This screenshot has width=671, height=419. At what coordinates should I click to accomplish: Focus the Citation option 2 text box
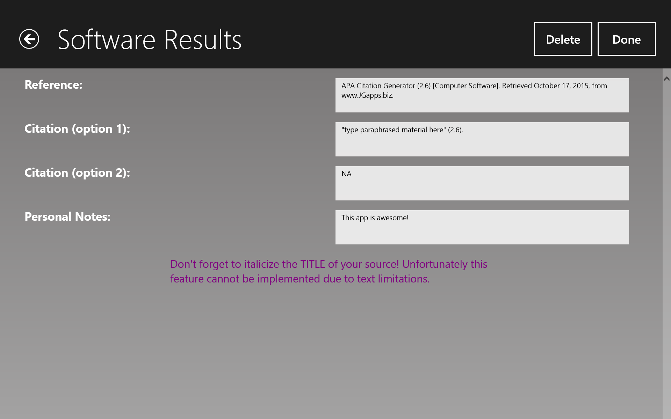tap(482, 187)
